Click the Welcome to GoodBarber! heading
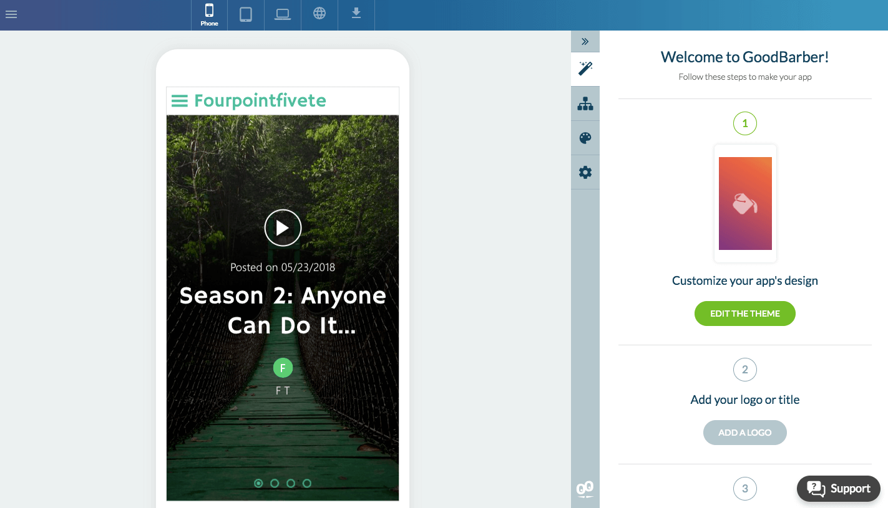Screen dimensions: 888x508 pos(745,57)
